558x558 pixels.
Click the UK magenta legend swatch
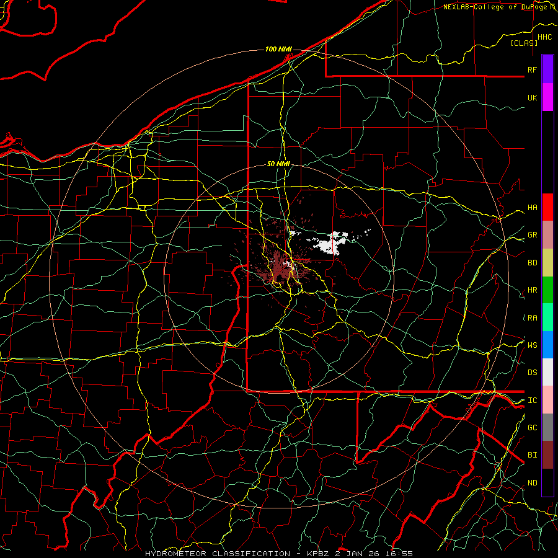click(x=547, y=97)
